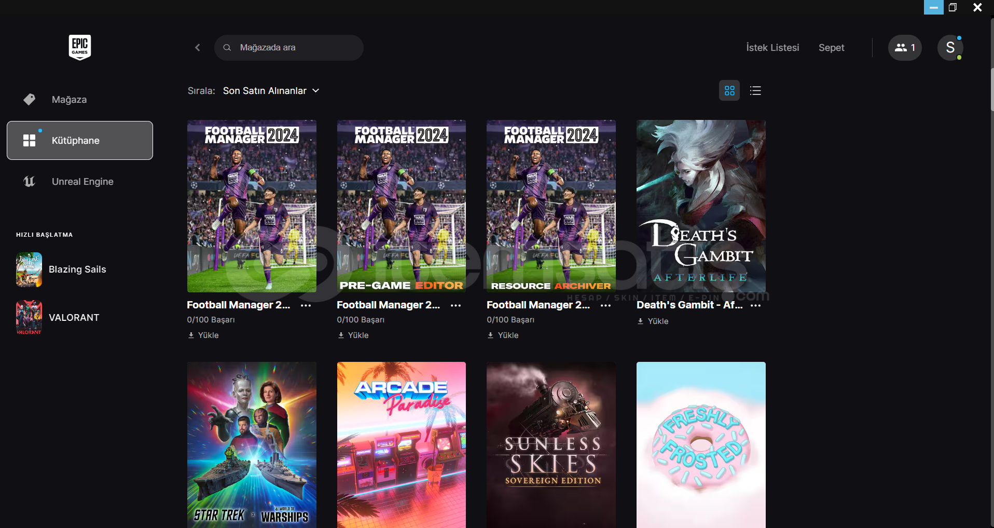Click the Kütüphane grid icon

coord(30,141)
